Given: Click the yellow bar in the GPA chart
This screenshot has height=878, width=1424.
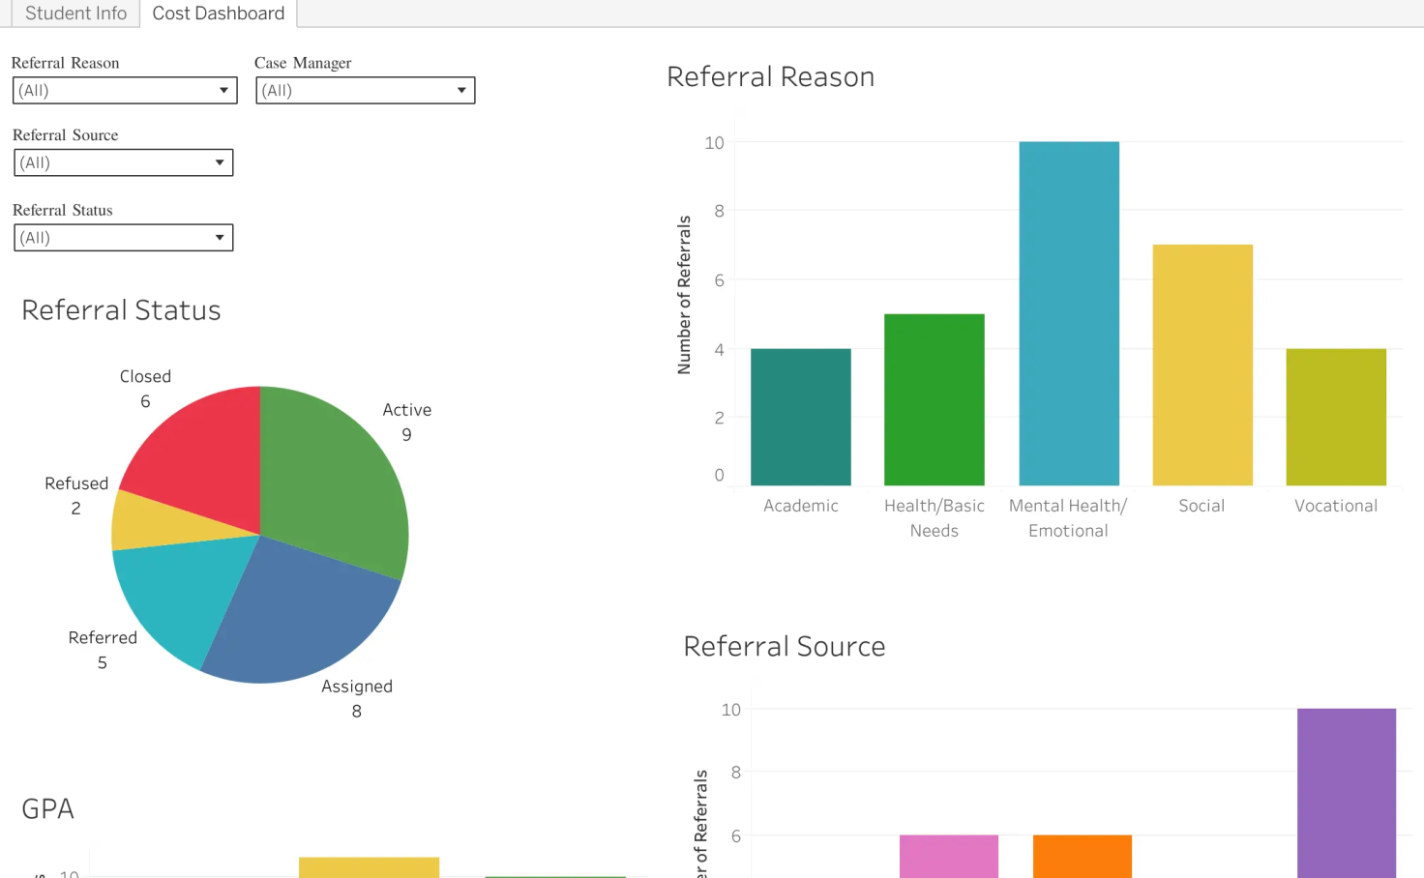Looking at the screenshot, I should (369, 867).
